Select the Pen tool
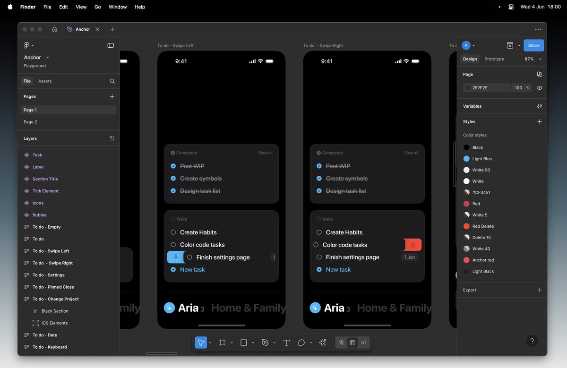The width and height of the screenshot is (567, 368). (265, 342)
